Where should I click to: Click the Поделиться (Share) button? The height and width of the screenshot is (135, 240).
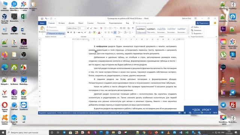pos(202,23)
